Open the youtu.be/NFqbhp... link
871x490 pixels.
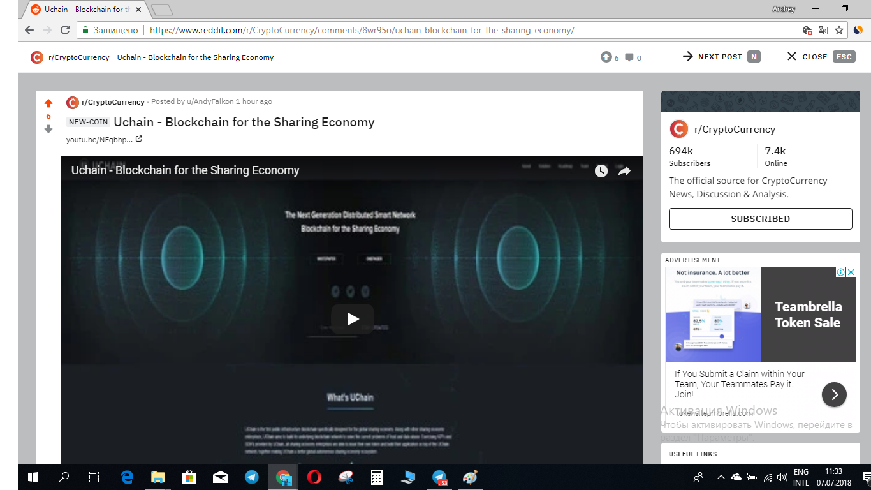pyautogui.click(x=99, y=140)
